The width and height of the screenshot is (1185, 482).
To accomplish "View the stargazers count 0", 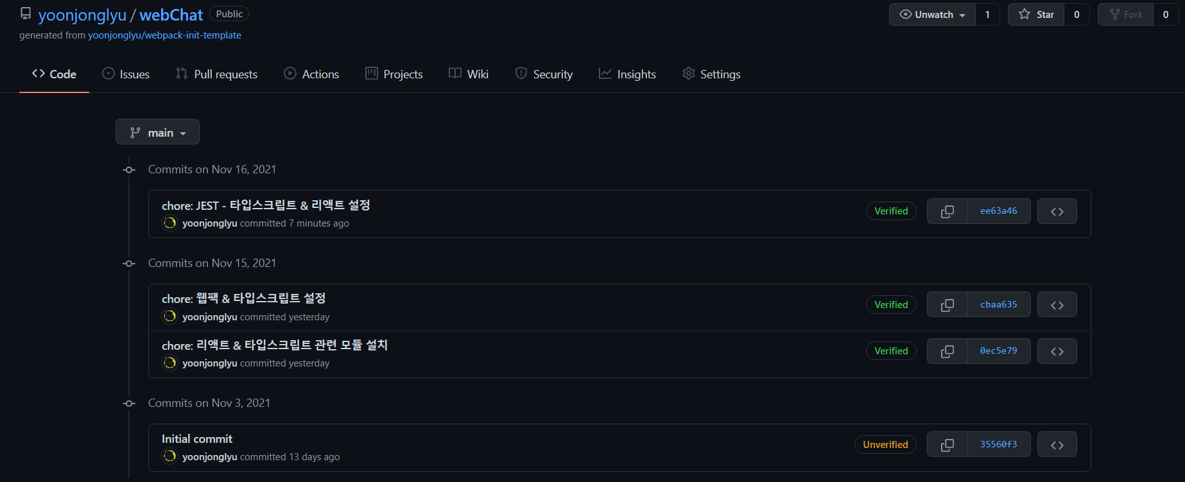I will (x=1077, y=14).
